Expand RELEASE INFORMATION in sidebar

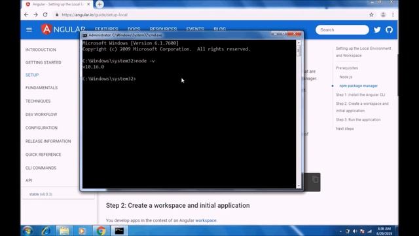click(x=48, y=142)
